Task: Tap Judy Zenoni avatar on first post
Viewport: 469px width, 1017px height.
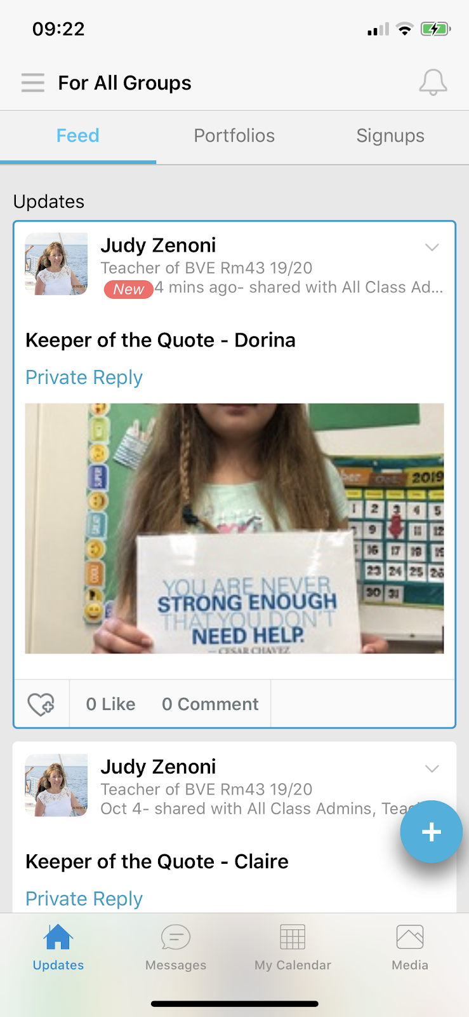Action: pyautogui.click(x=56, y=264)
